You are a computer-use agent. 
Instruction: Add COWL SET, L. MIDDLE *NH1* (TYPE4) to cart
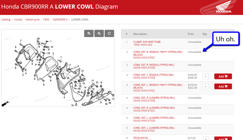click(x=223, y=87)
